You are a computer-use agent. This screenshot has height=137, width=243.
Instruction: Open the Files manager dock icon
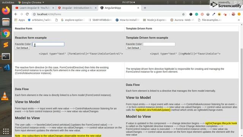[x=6, y=22]
